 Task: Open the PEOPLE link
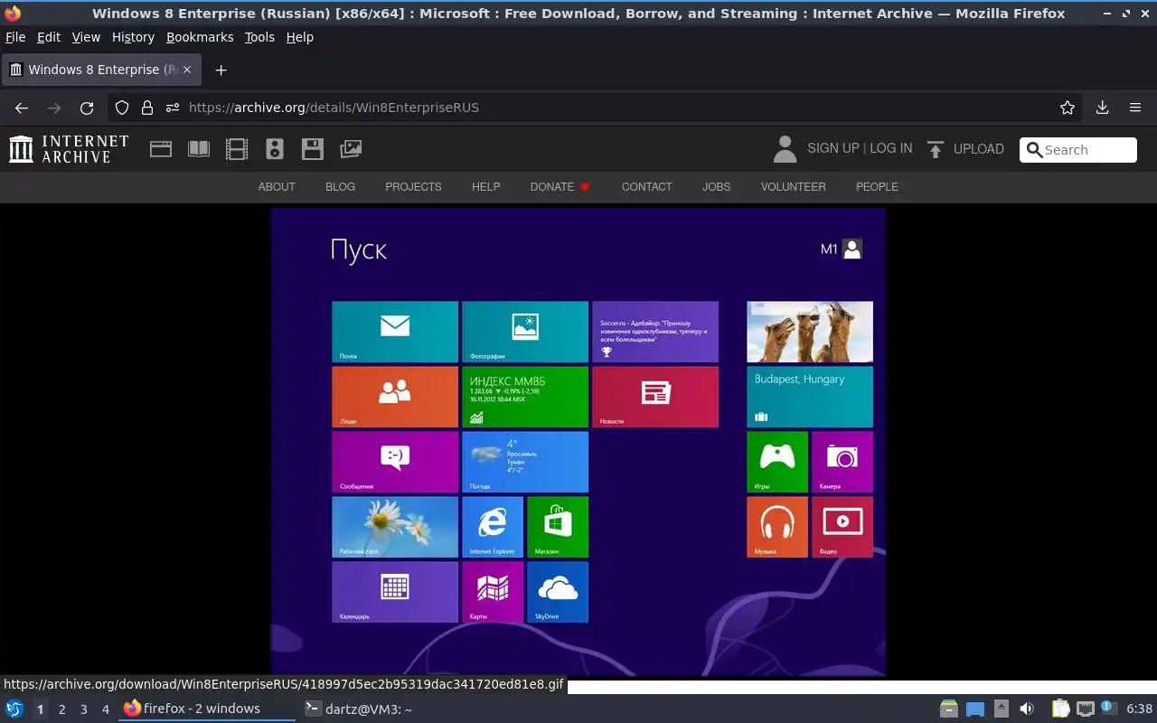[x=877, y=187]
